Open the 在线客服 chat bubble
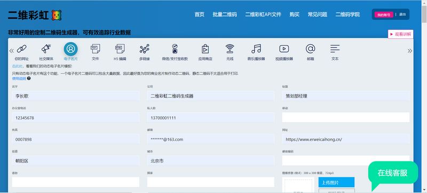 click(393, 173)
